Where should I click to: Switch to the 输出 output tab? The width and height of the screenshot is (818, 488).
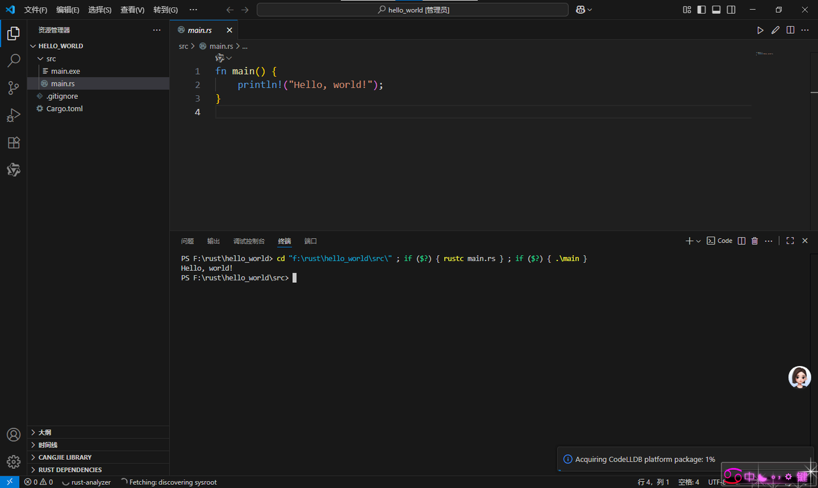(x=213, y=241)
